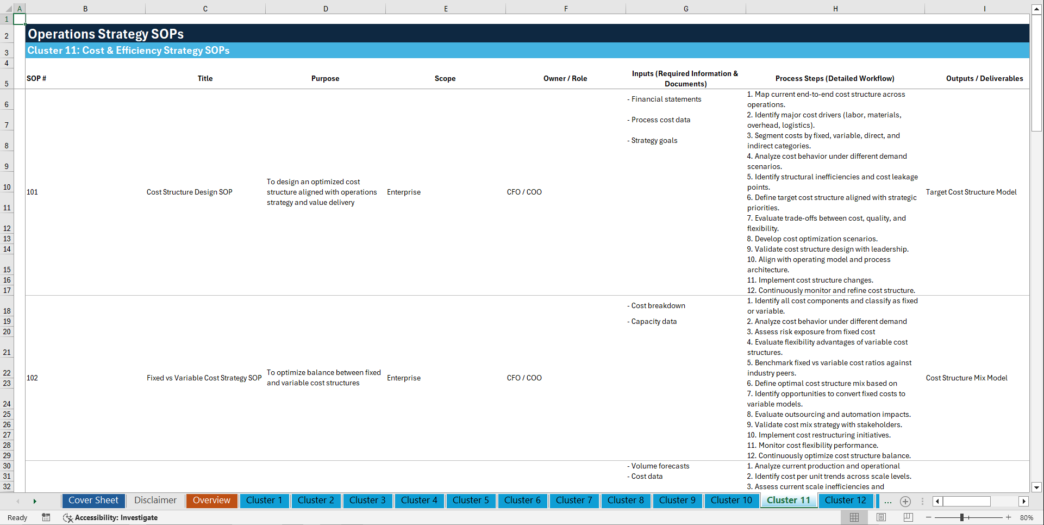Click SOP number 101 cell
Image resolution: width=1044 pixels, height=525 pixels.
click(85, 192)
